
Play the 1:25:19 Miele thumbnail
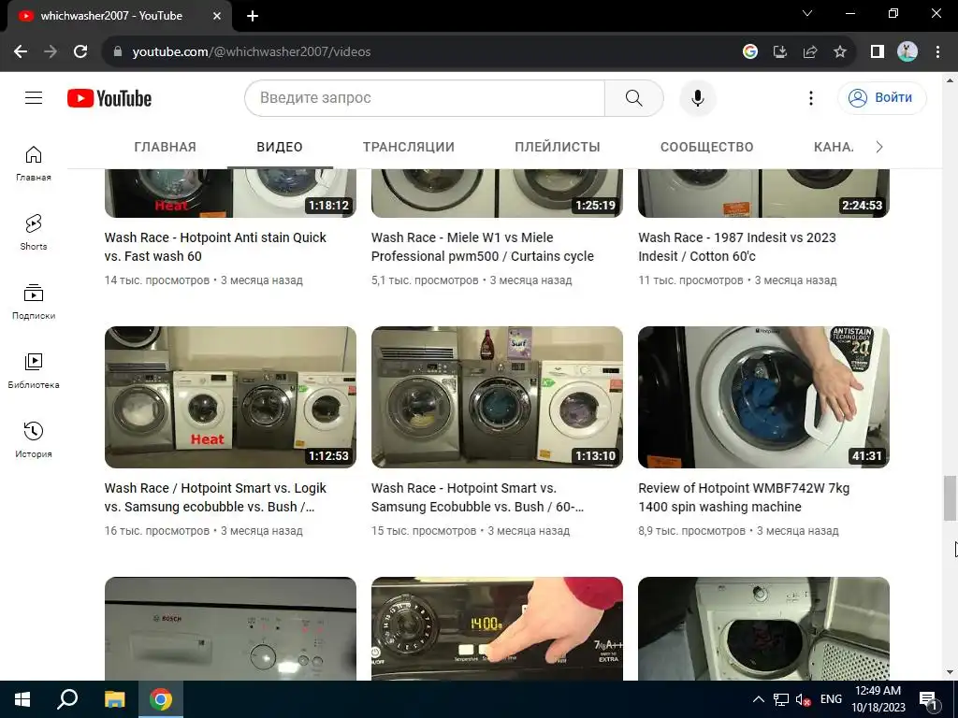[498, 193]
